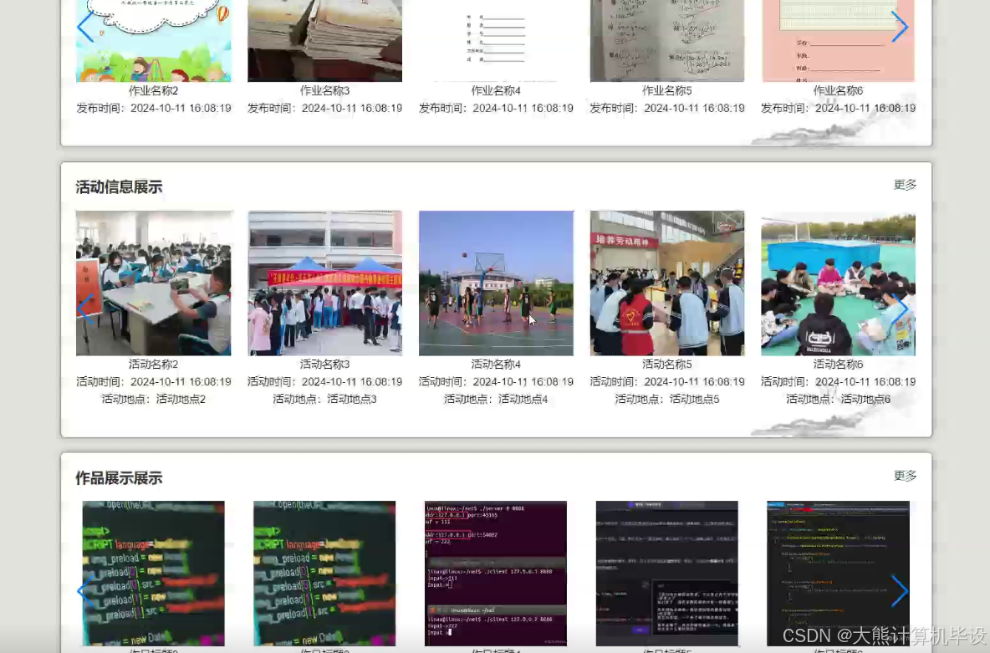
Task: Click 活动时间 text under 活动名称3
Action: (x=324, y=382)
